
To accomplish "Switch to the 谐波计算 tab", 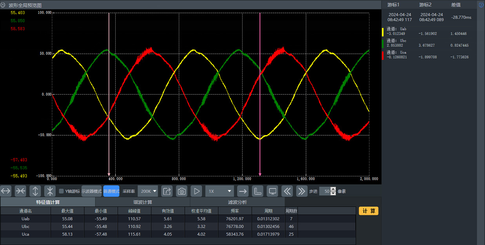I will [x=142, y=202].
